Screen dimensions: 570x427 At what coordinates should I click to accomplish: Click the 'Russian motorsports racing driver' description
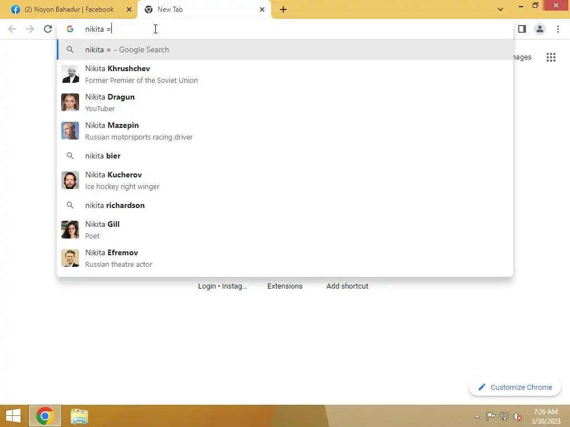(139, 137)
